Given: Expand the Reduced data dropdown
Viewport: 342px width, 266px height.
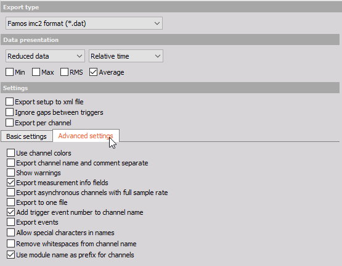Looking at the screenshot, I should (x=45, y=56).
